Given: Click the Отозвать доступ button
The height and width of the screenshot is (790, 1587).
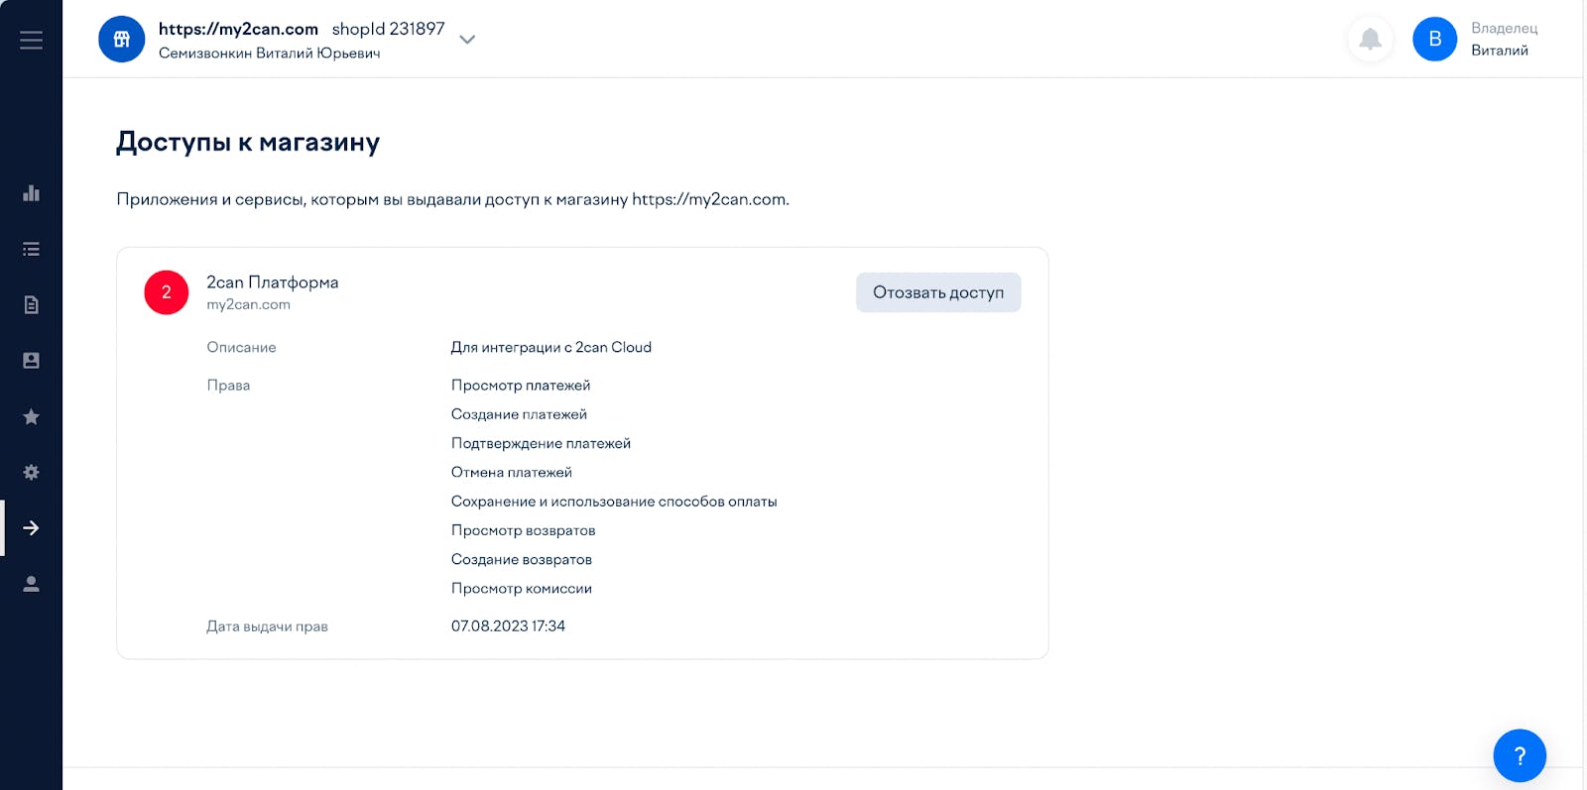Looking at the screenshot, I should [938, 292].
